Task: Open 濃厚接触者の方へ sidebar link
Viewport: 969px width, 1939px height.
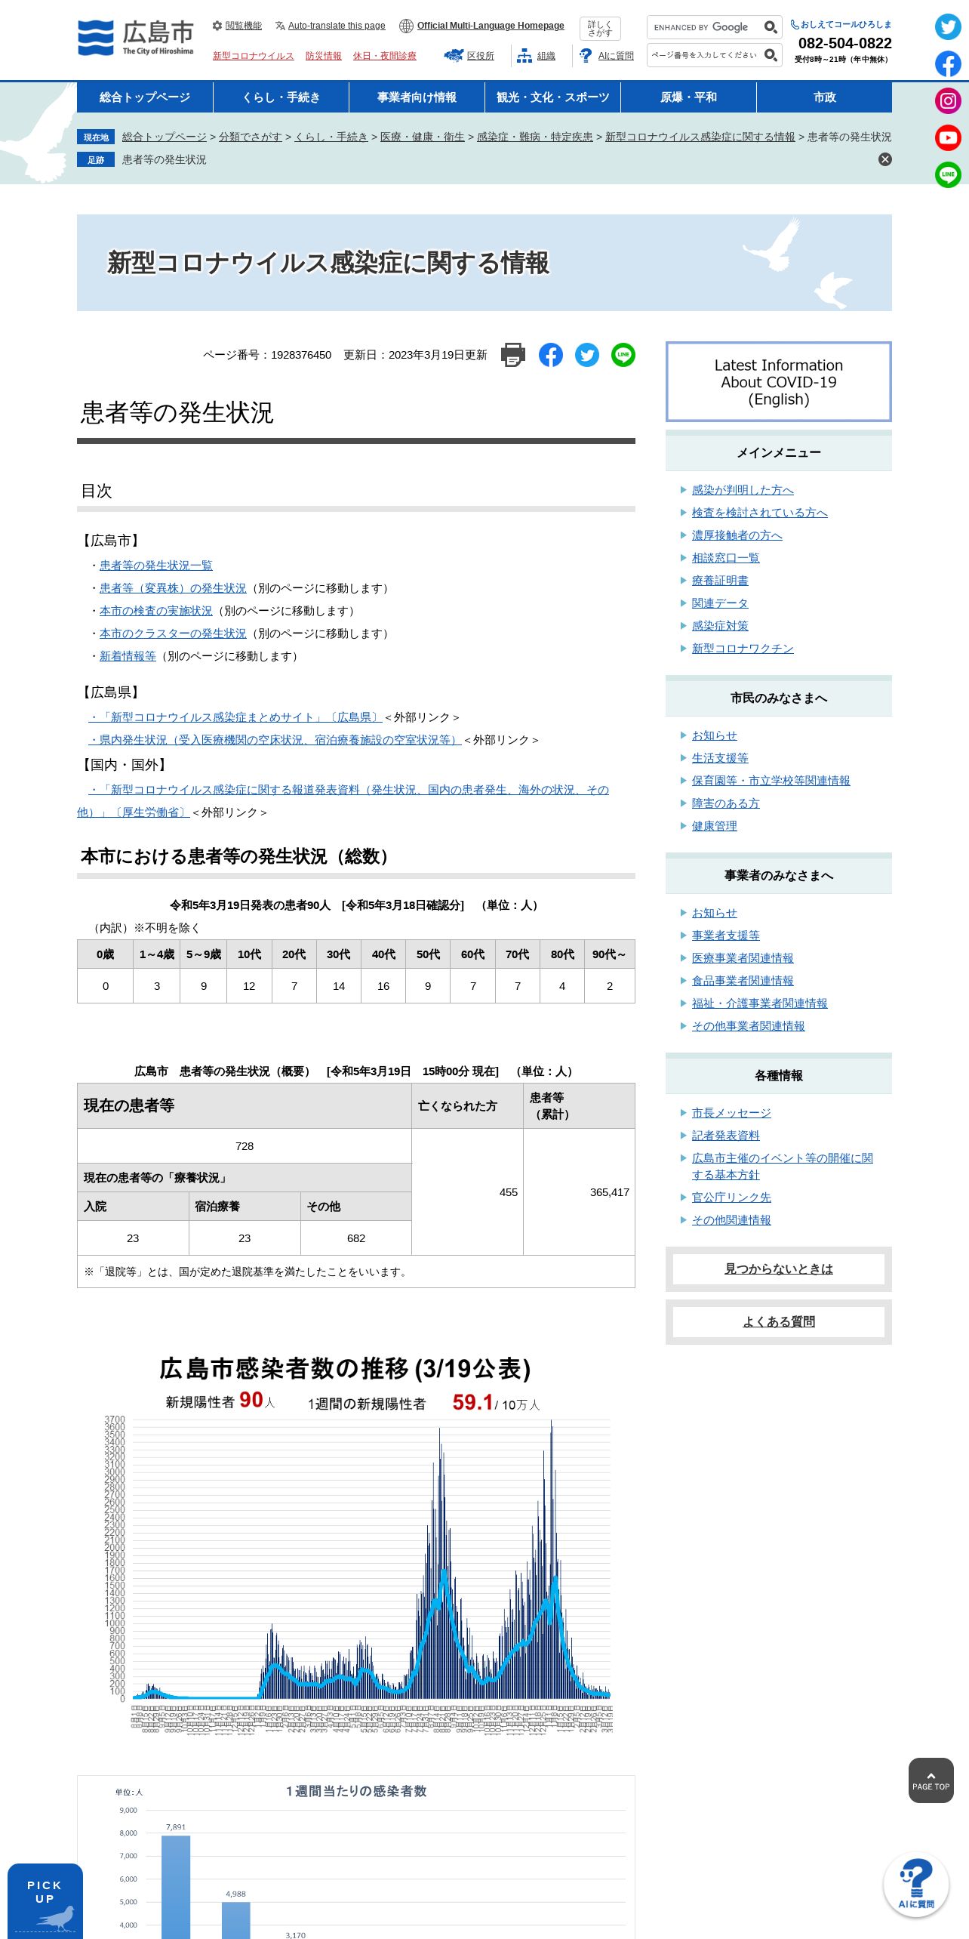Action: pos(737,535)
